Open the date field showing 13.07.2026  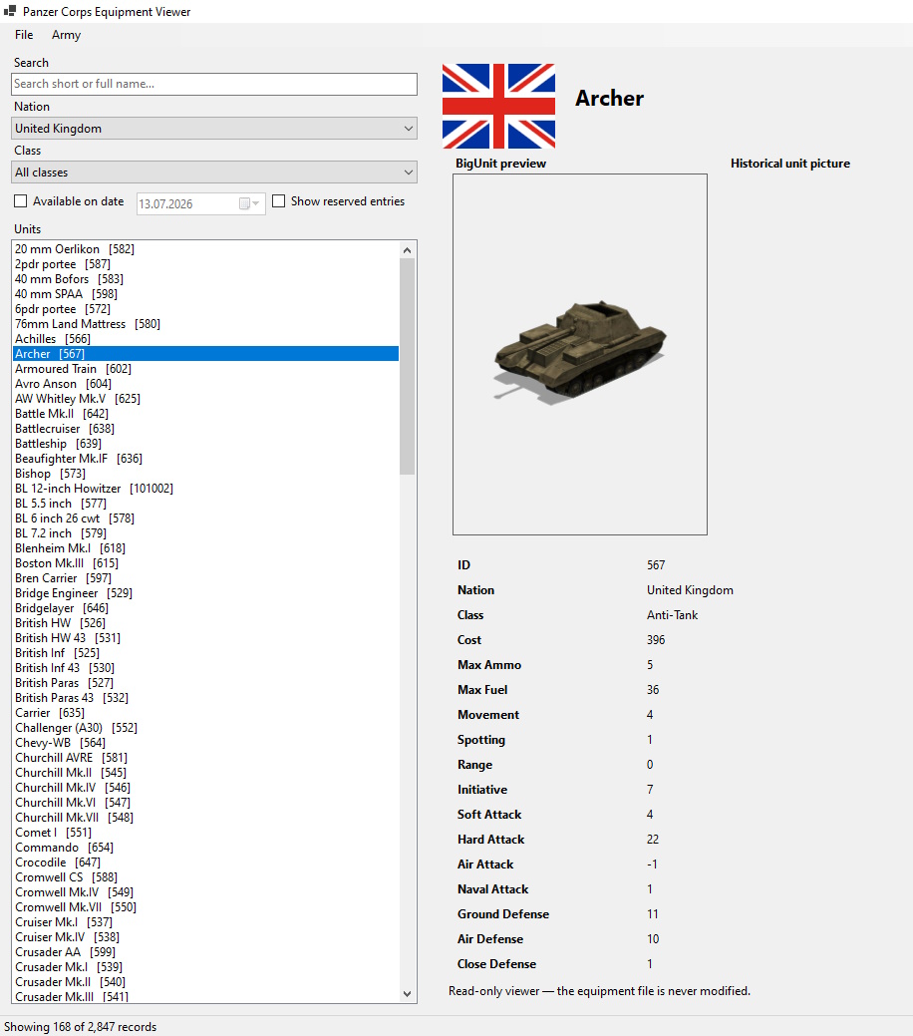point(200,203)
